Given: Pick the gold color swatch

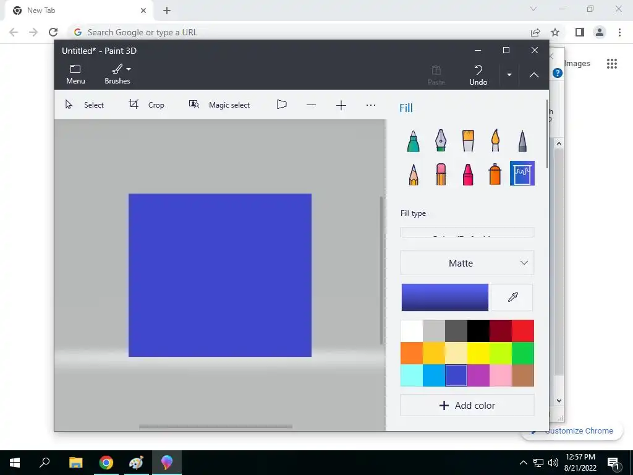Looking at the screenshot, I should tap(433, 353).
